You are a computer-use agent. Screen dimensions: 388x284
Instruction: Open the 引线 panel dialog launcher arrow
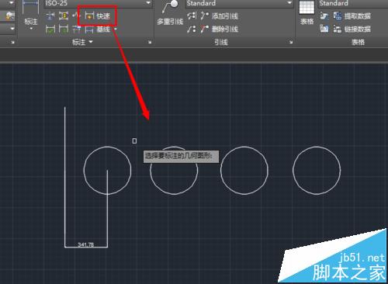[x=291, y=42]
